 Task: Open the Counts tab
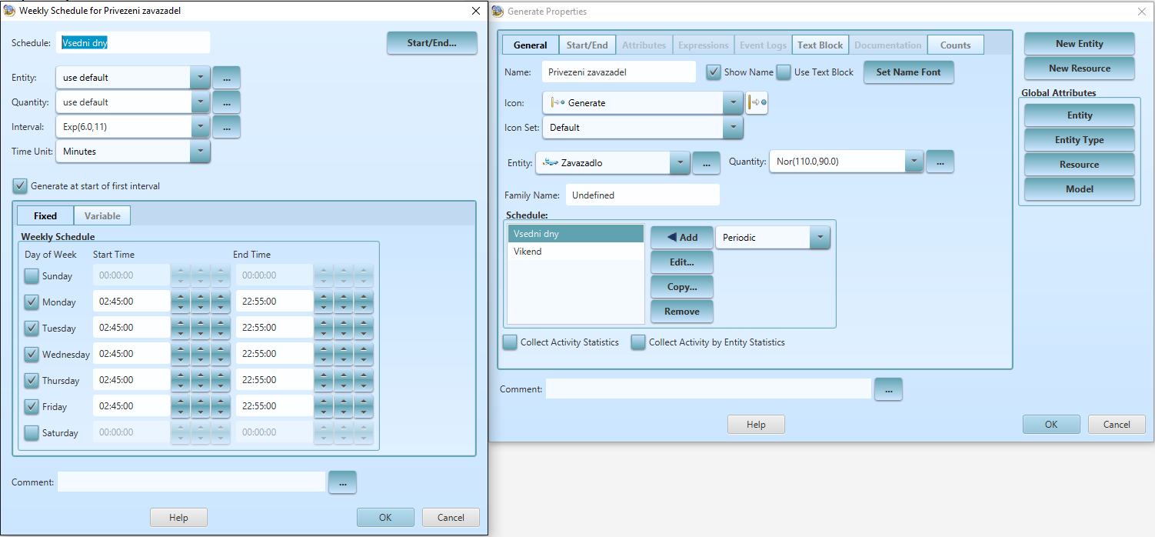tap(955, 45)
